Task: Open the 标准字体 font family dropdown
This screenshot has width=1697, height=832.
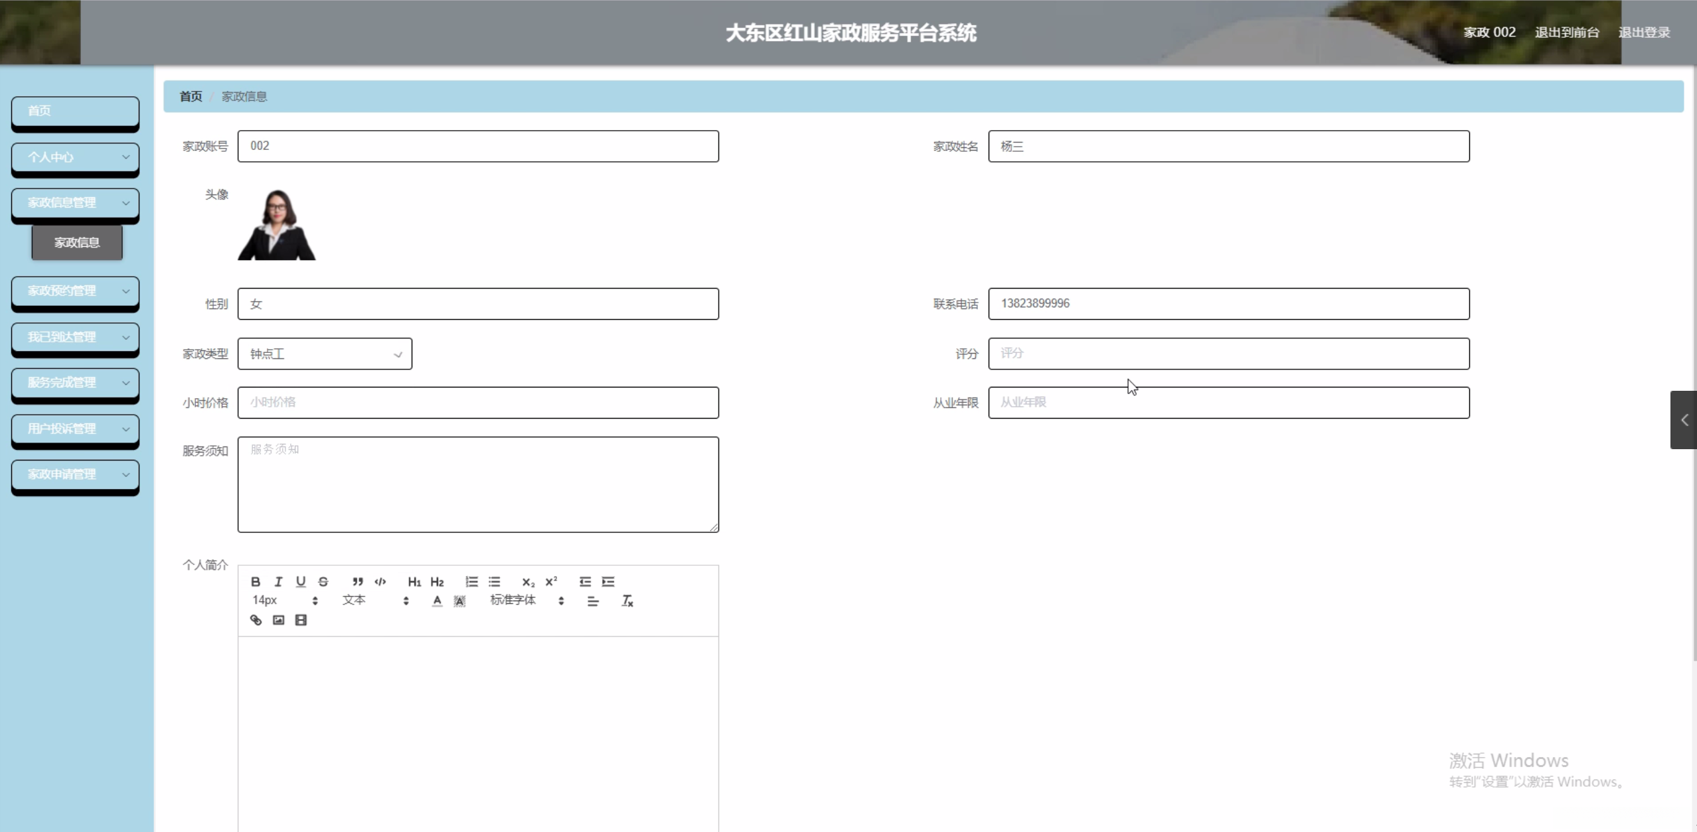Action: 527,600
